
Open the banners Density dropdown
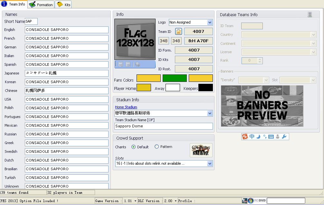tap(266, 80)
